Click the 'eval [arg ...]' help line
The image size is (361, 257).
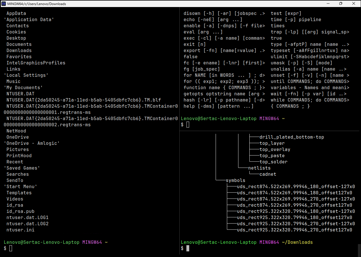(x=203, y=32)
